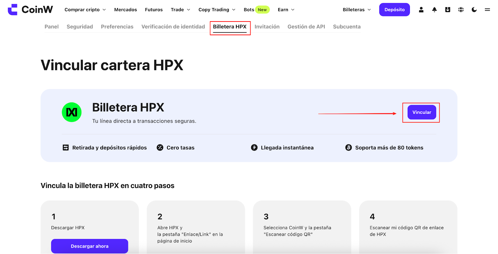Viewport: 498px width, 254px height.
Task: Click the 'Retirada y depósitos rápidos' text
Action: tap(110, 148)
